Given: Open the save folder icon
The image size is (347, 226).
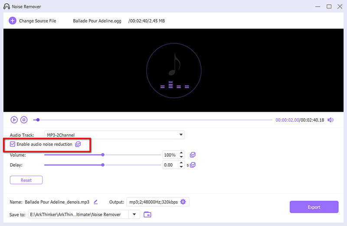Looking at the screenshot, I should pyautogui.click(x=147, y=214).
